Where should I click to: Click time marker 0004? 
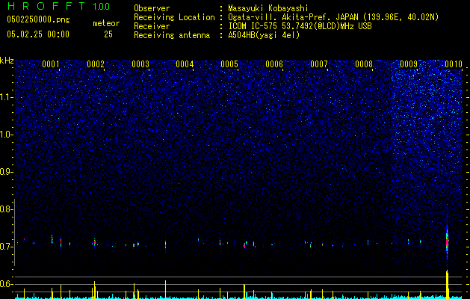(x=185, y=64)
